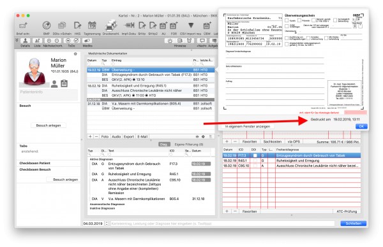Expand the toolbar chevron beside Details

[17, 39]
